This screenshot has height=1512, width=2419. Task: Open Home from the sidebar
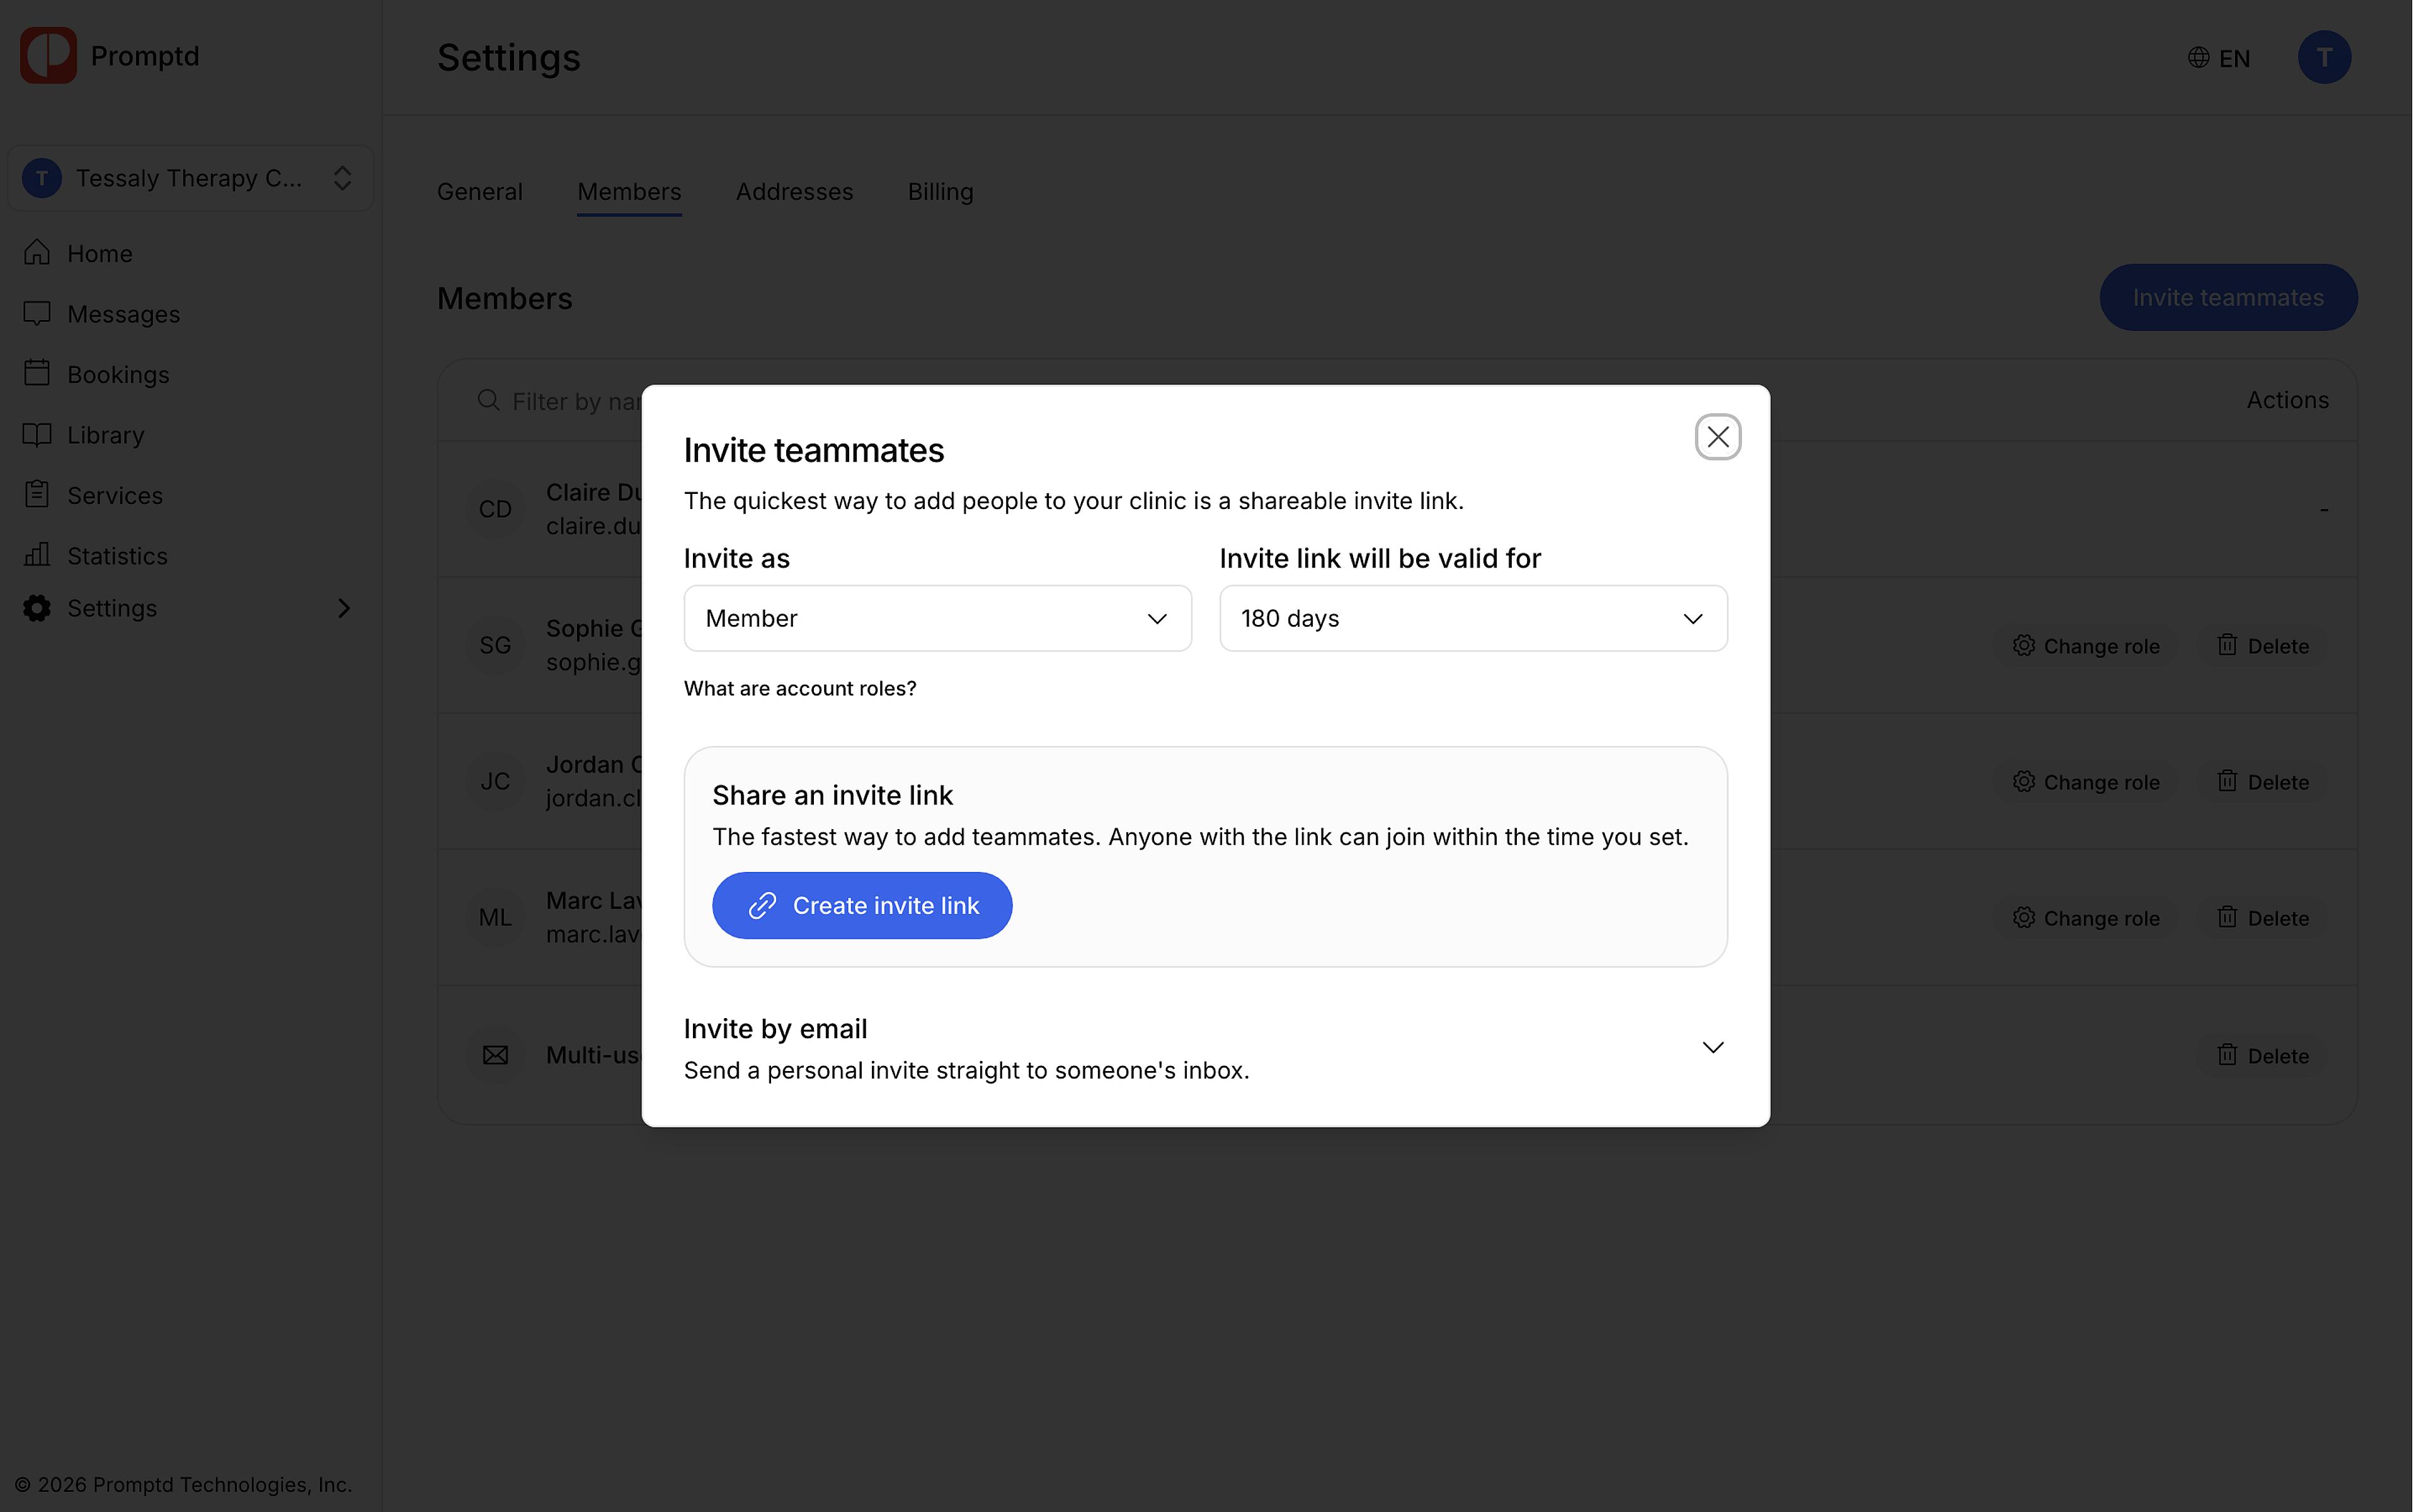coord(190,254)
